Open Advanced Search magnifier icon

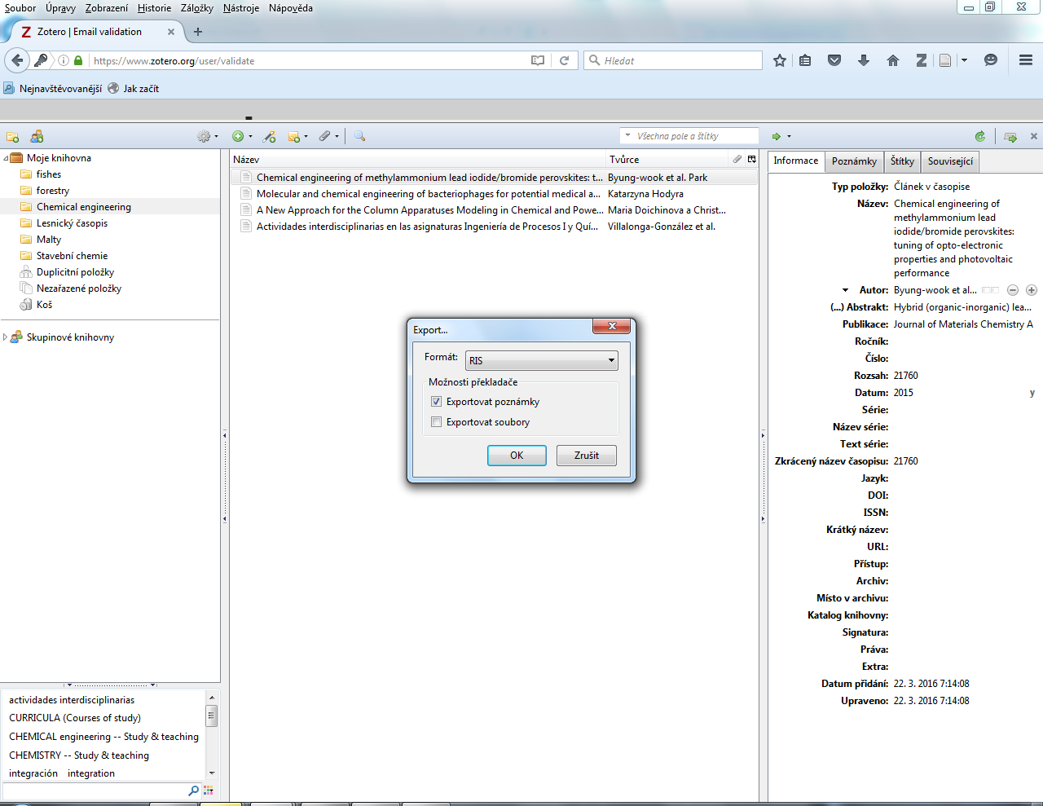click(359, 136)
